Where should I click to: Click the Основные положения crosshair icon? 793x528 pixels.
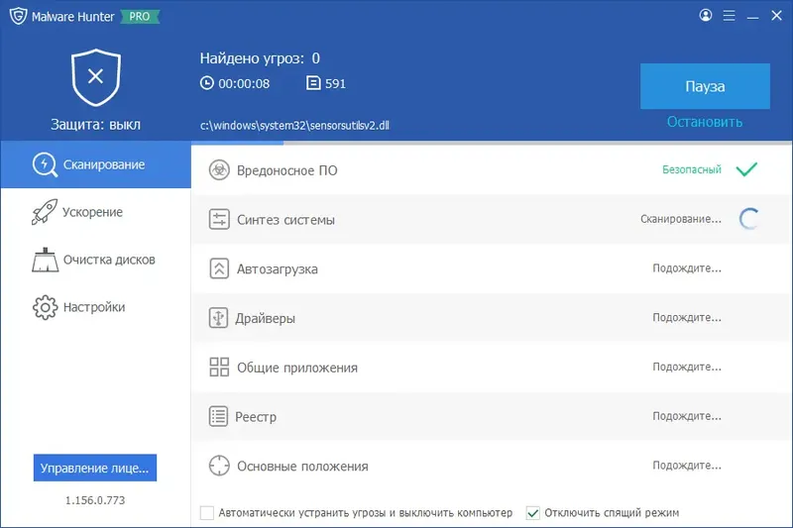(219, 466)
